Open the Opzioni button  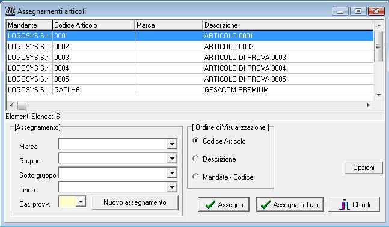click(363, 168)
